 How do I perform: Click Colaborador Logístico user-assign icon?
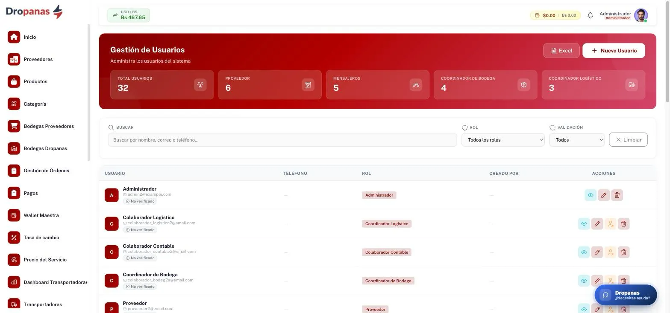[610, 224]
